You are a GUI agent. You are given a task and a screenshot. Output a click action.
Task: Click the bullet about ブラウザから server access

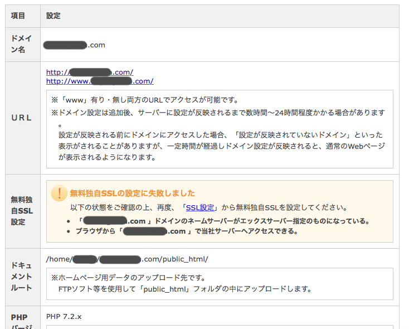[187, 231]
